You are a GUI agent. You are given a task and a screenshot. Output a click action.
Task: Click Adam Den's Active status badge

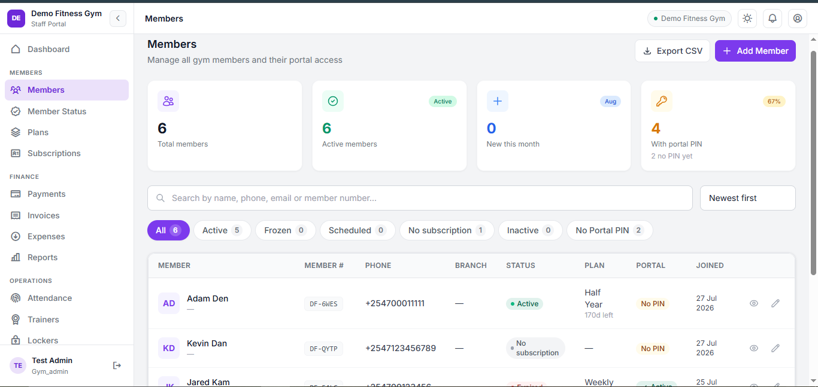pyautogui.click(x=524, y=304)
